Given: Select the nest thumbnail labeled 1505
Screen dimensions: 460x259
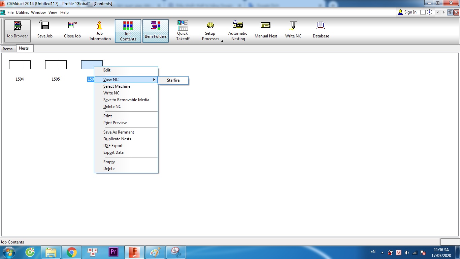Looking at the screenshot, I should tap(56, 64).
